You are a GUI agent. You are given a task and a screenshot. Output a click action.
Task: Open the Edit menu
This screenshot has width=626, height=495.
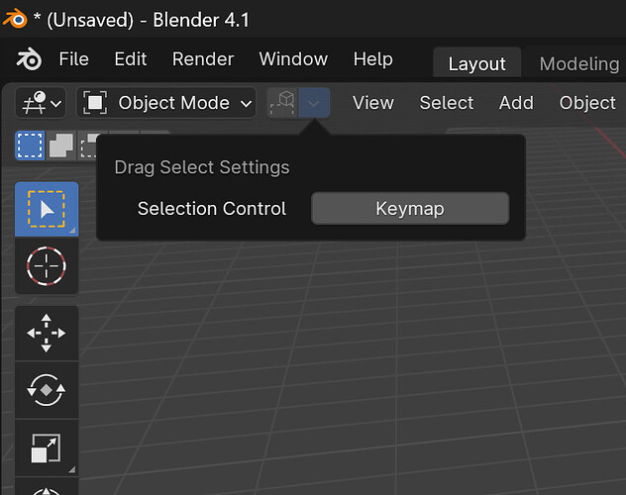pyautogui.click(x=131, y=59)
